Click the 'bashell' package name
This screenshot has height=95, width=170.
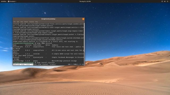tap(16, 54)
